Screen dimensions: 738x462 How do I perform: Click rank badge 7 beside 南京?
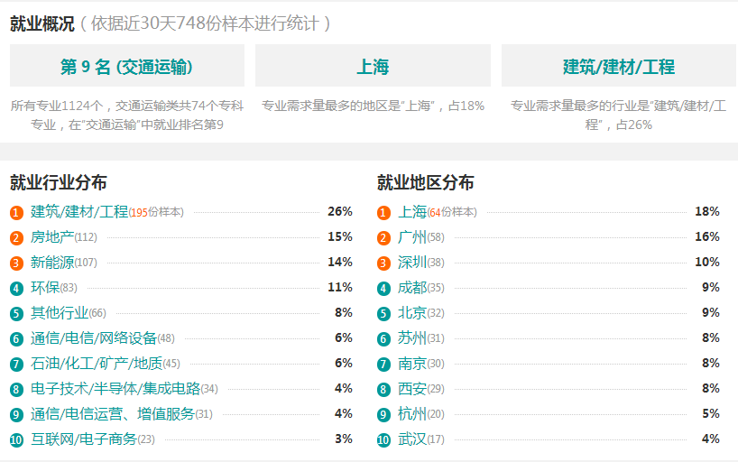383,365
